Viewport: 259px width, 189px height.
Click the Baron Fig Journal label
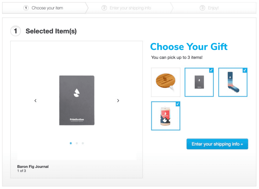click(x=33, y=167)
